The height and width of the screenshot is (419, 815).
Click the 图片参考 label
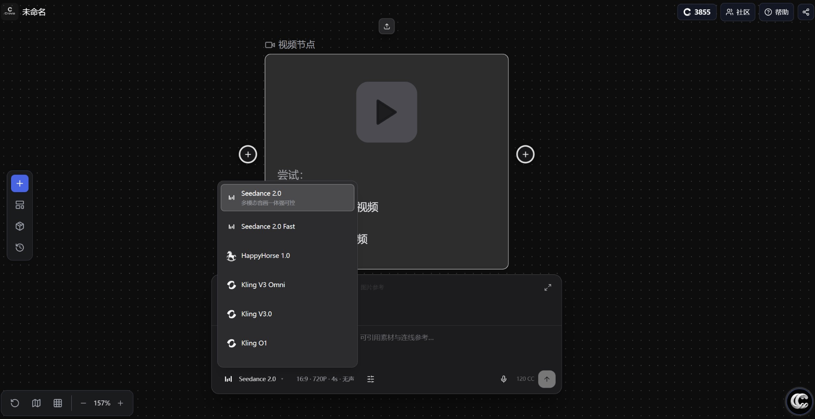(372, 288)
